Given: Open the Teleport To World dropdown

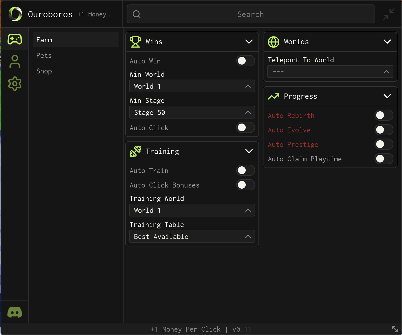Looking at the screenshot, I should 330,72.
